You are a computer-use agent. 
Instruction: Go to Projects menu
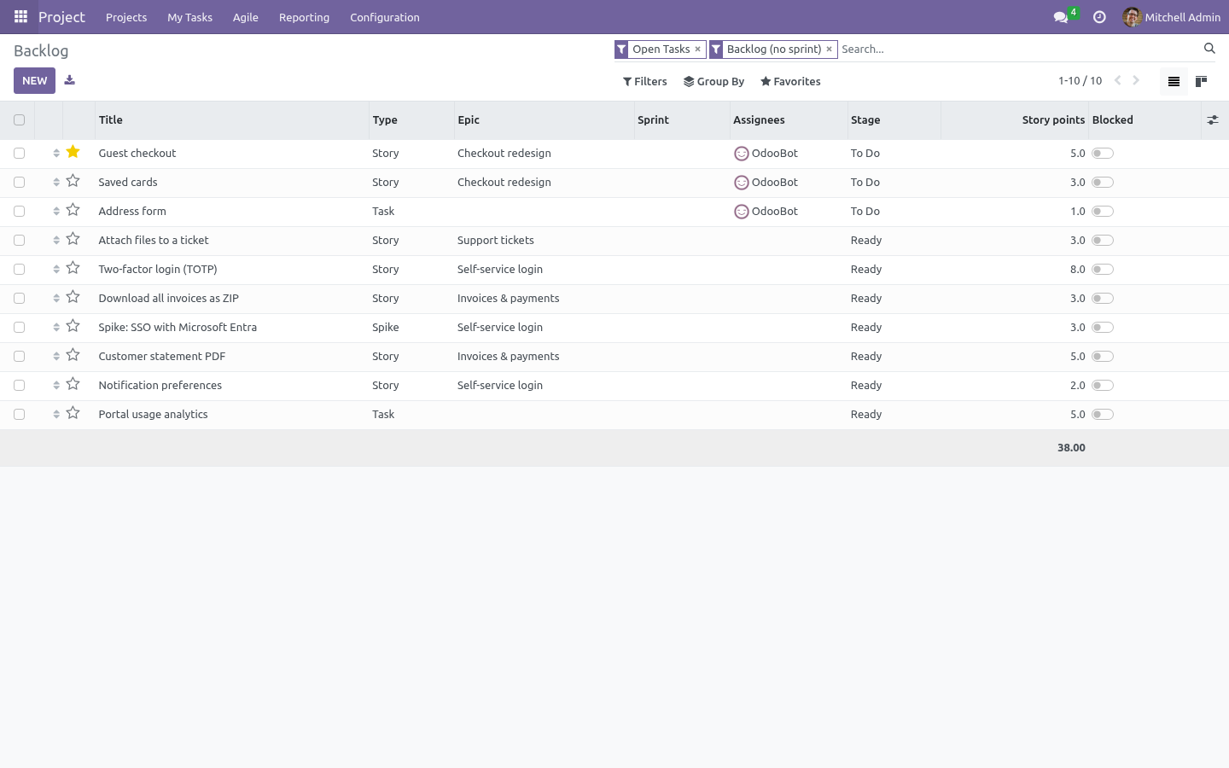pyautogui.click(x=126, y=17)
